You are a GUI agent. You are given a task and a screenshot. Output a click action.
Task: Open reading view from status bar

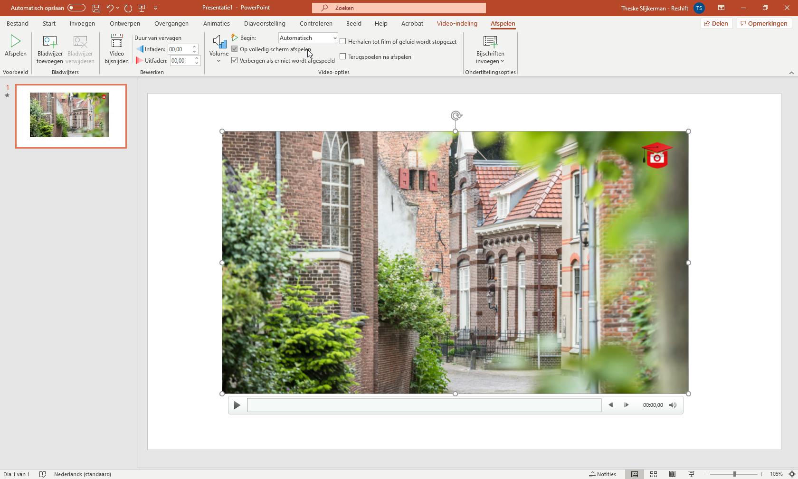coord(672,474)
